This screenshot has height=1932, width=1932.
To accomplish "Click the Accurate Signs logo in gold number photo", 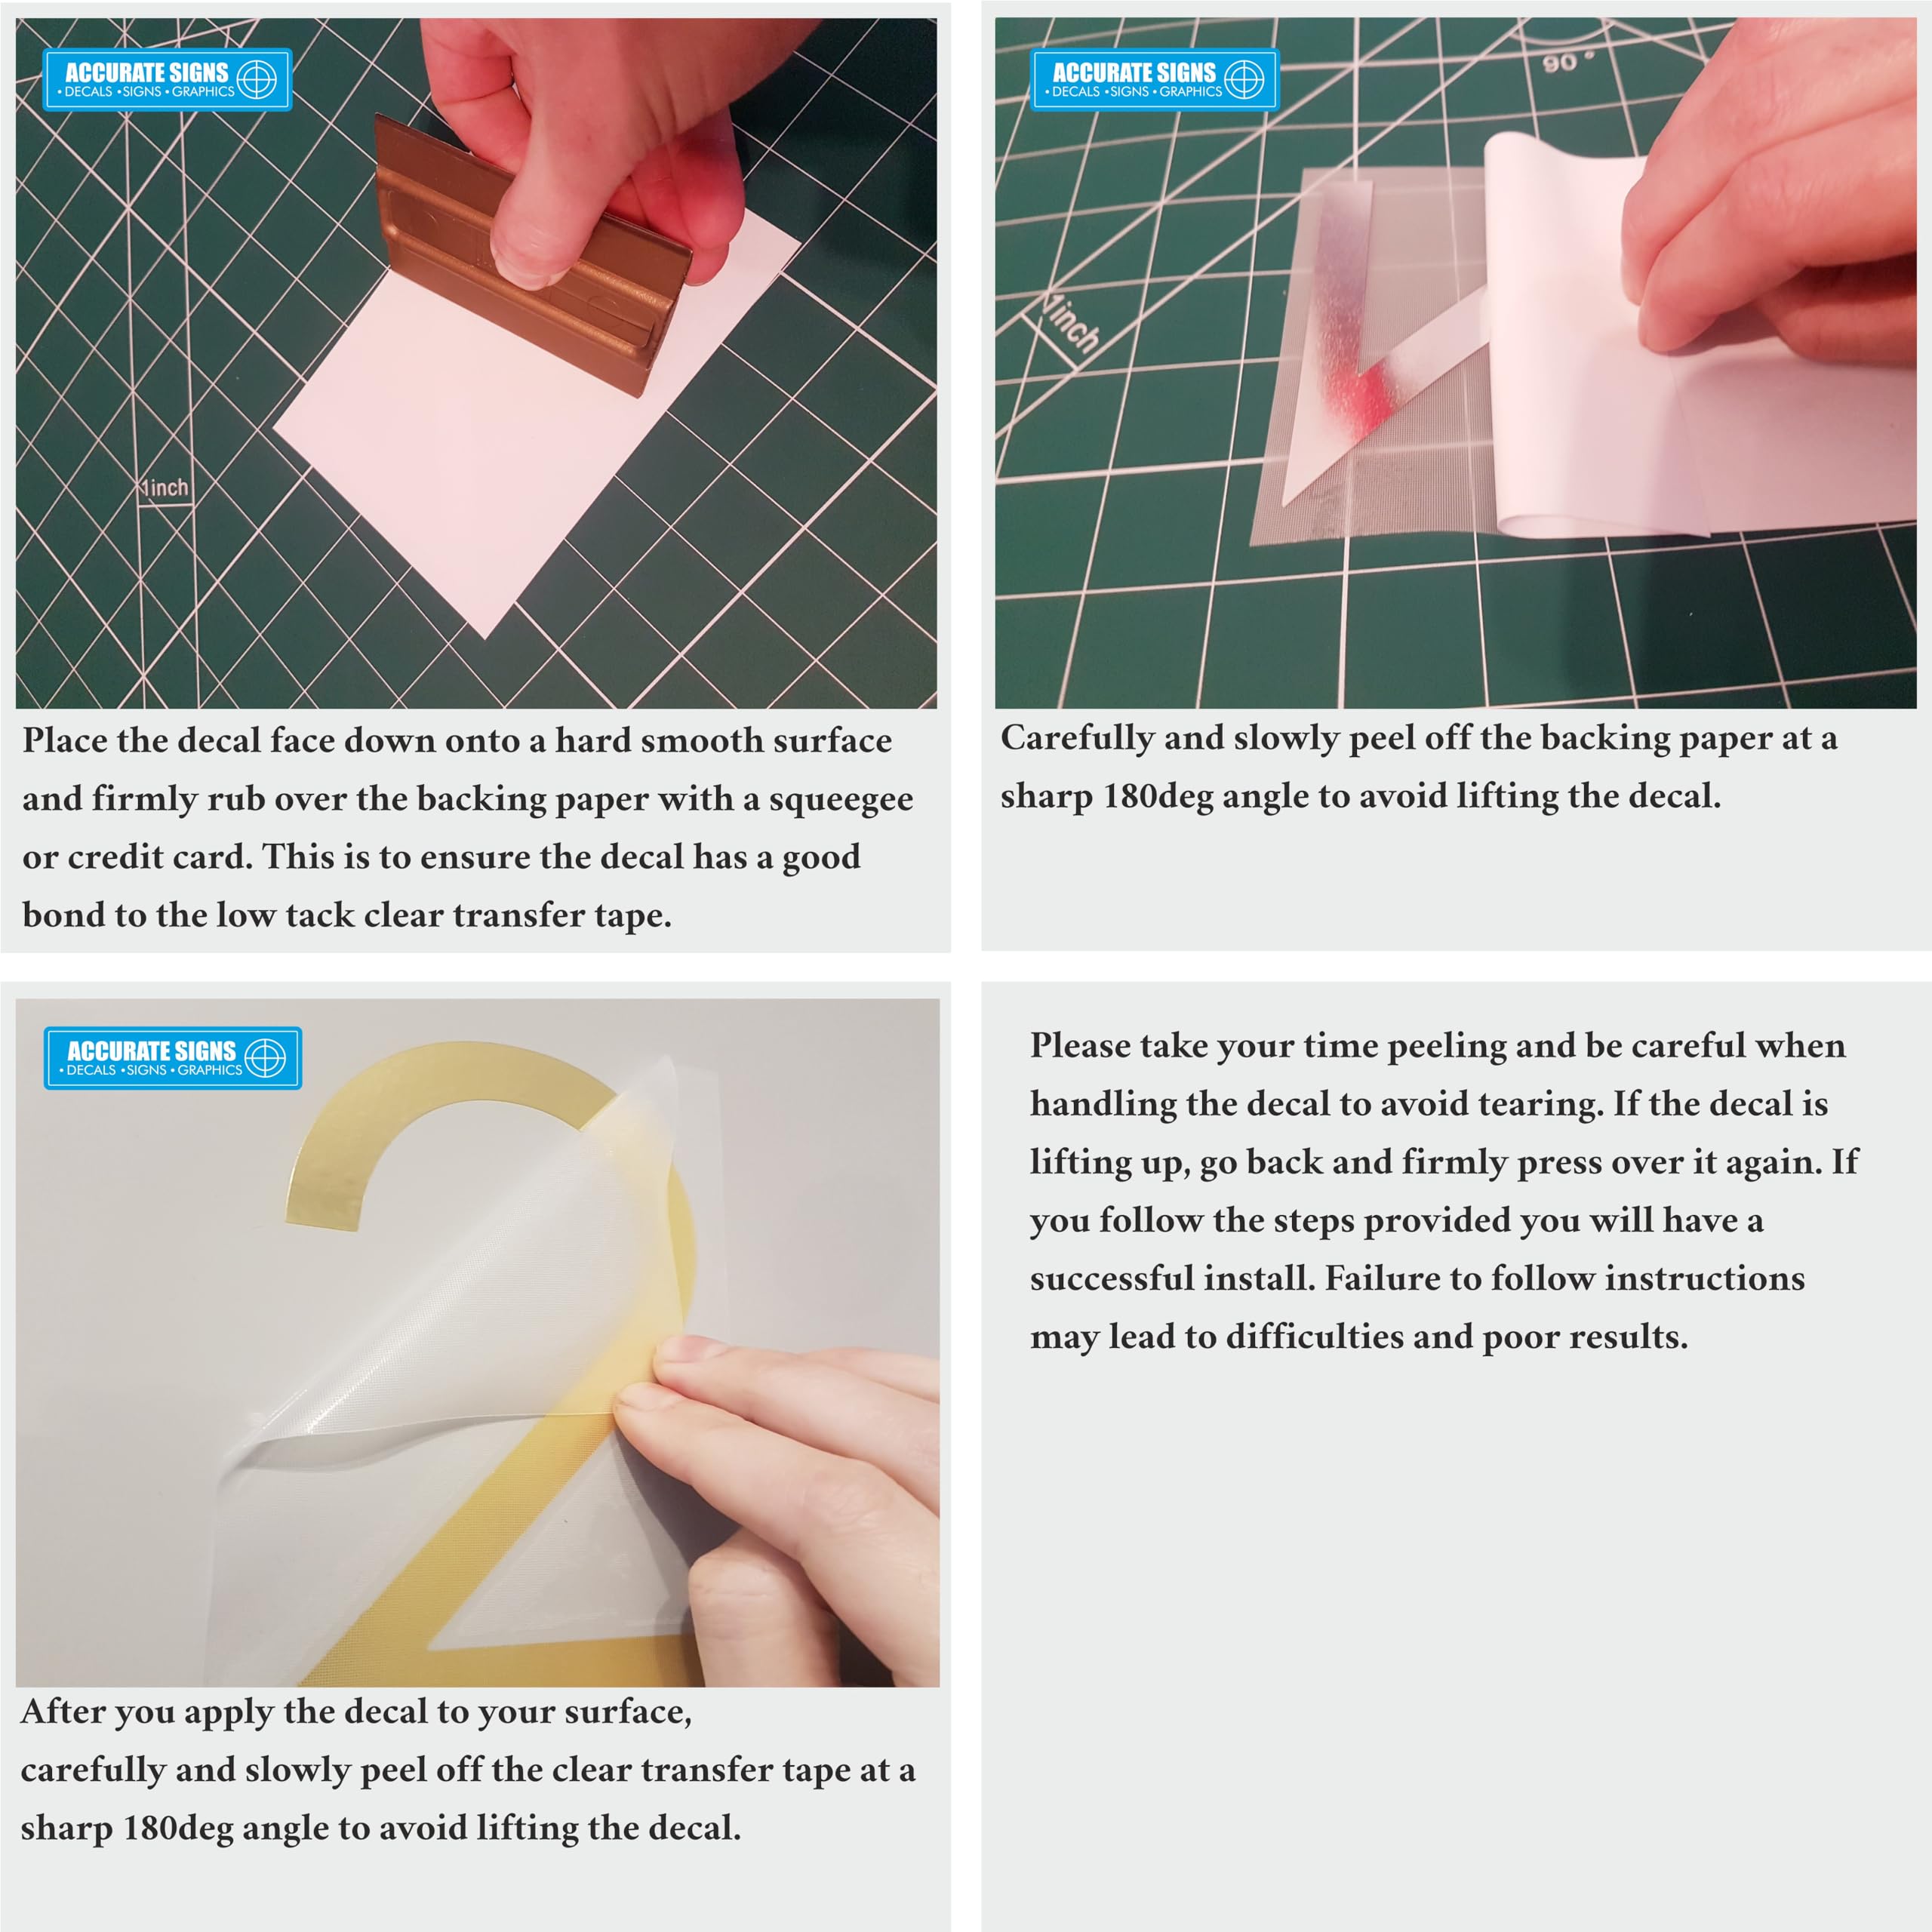I will 173,1058.
